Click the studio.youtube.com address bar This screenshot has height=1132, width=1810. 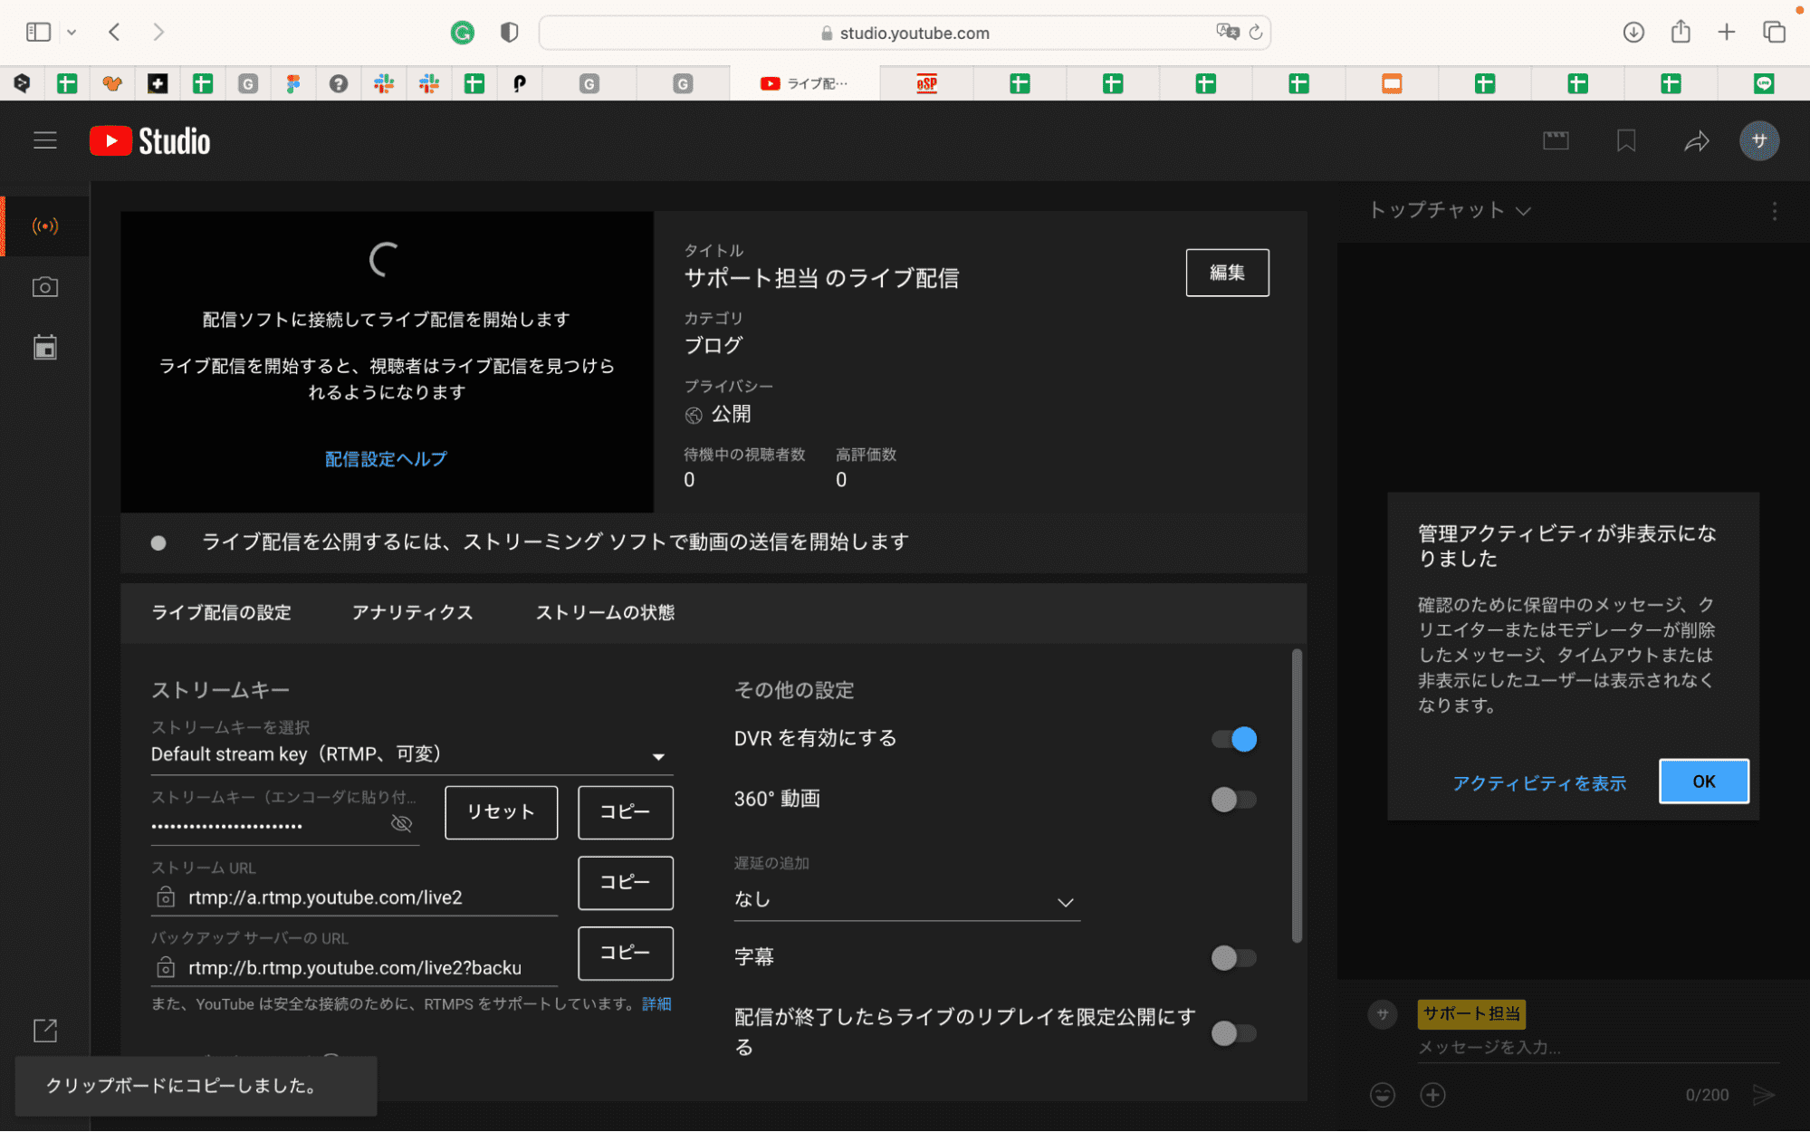click(905, 33)
